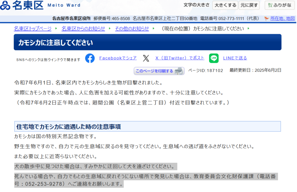
Task: Click line 野生生物ですので、自力で元の生息域に
Action: [135, 147]
